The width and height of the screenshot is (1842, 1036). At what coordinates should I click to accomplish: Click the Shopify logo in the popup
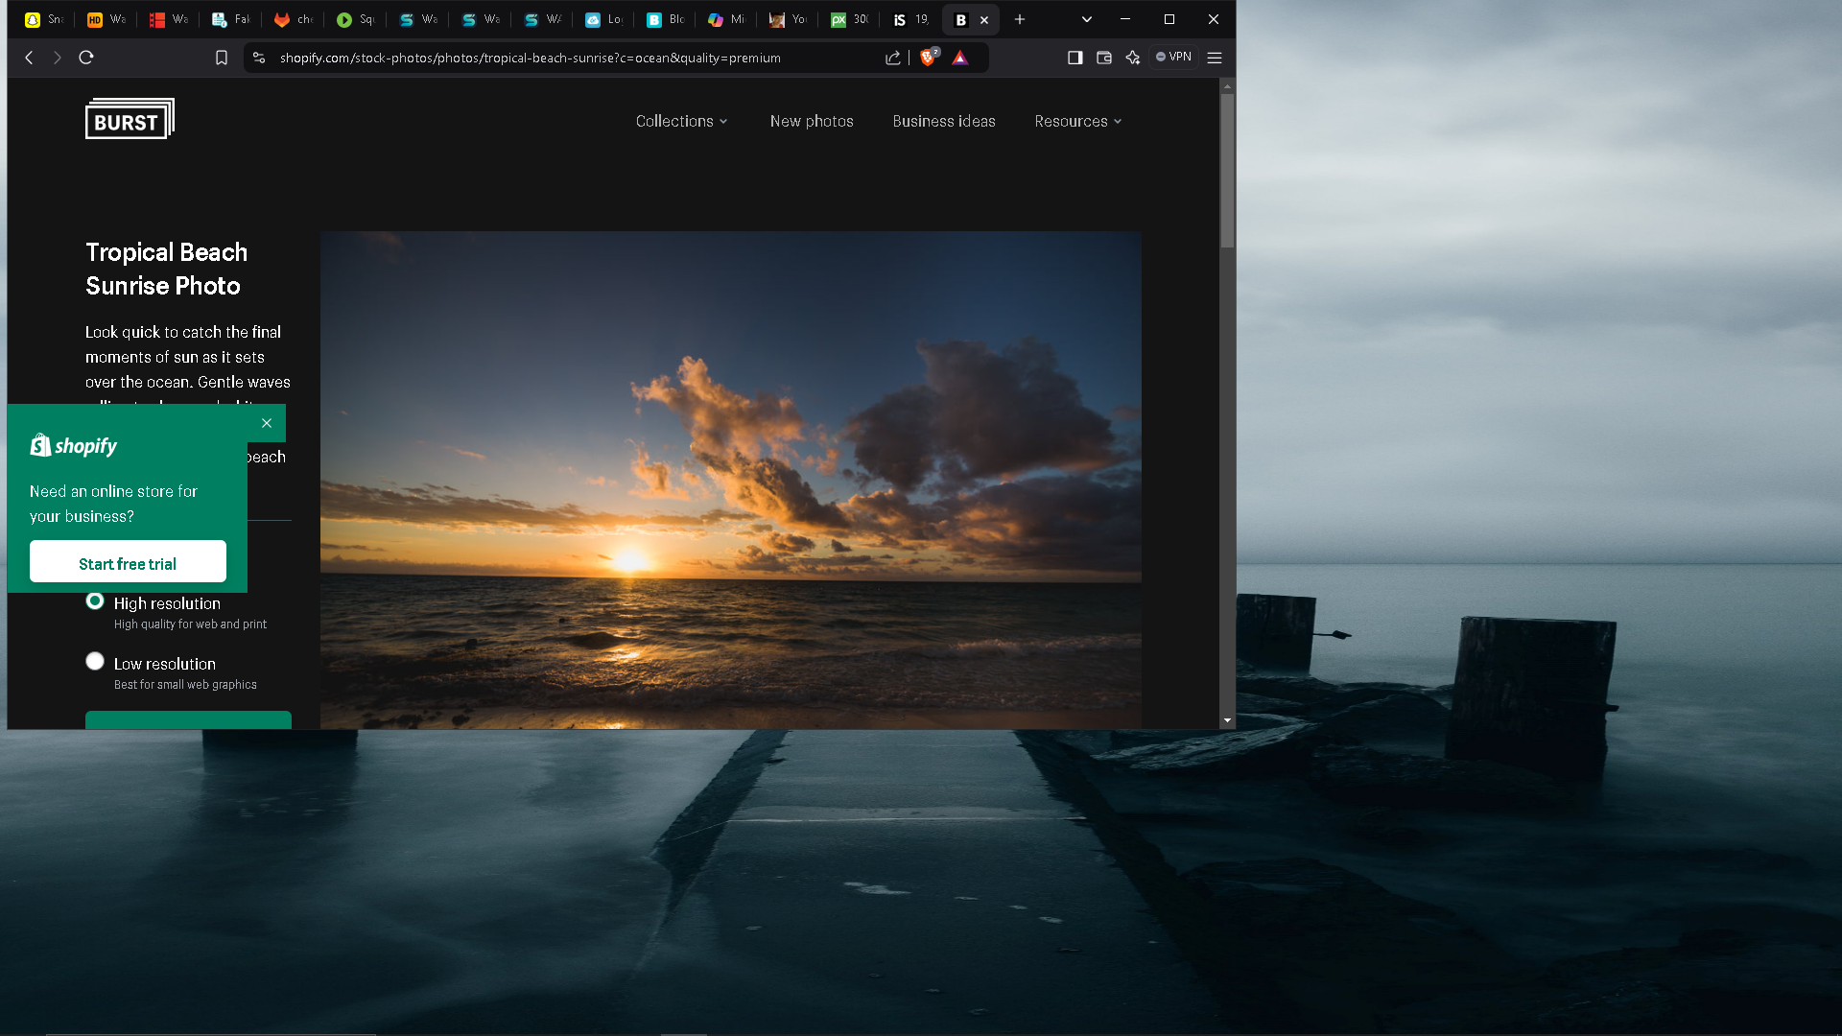[x=74, y=445]
